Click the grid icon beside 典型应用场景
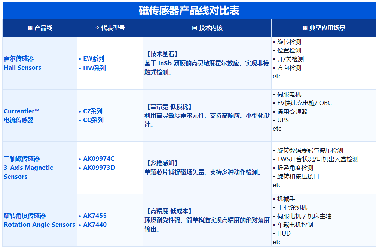 coord(305,28)
